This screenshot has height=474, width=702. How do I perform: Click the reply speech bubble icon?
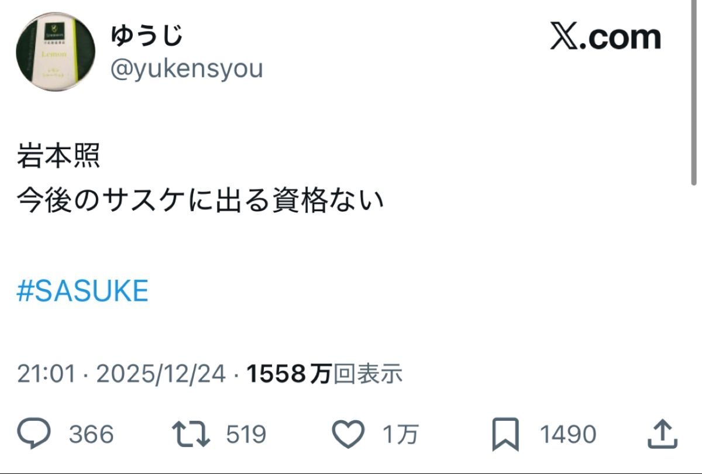pyautogui.click(x=35, y=434)
